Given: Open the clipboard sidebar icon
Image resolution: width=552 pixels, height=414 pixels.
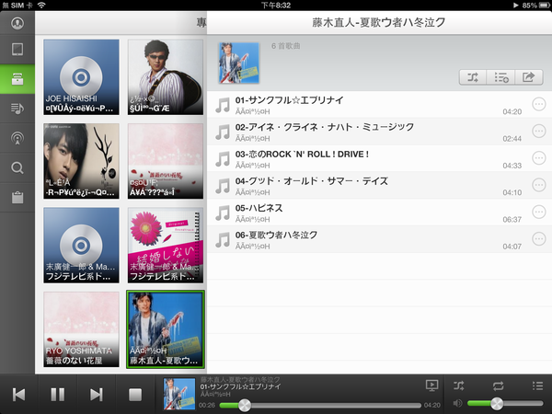Looking at the screenshot, I should coord(17,198).
